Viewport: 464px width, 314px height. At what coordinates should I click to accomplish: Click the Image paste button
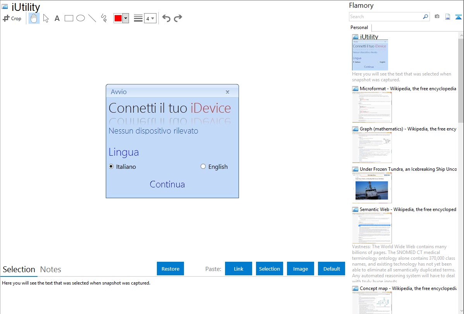click(x=300, y=269)
